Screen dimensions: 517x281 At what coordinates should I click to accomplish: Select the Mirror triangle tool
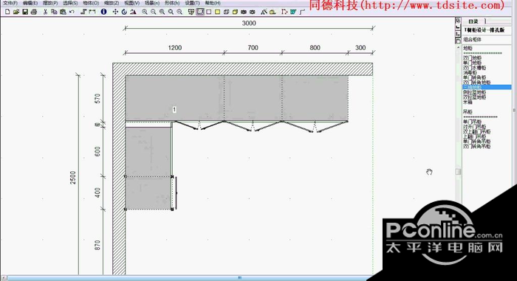133,12
